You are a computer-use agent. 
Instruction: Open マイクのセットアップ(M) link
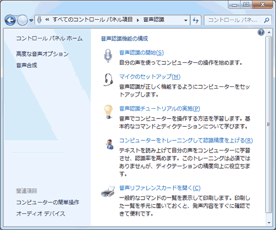coord(150,77)
